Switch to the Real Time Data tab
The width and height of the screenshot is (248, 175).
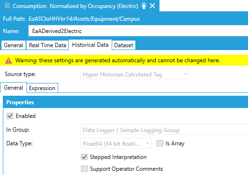click(x=47, y=45)
